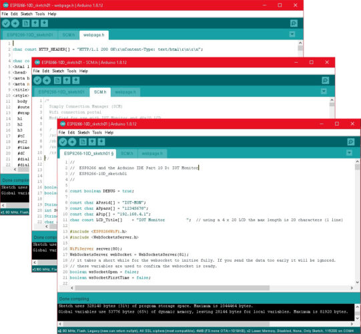Click board info status bar in front window
Image resolution: width=361 pixels, height=334 pixels.
click(208, 331)
